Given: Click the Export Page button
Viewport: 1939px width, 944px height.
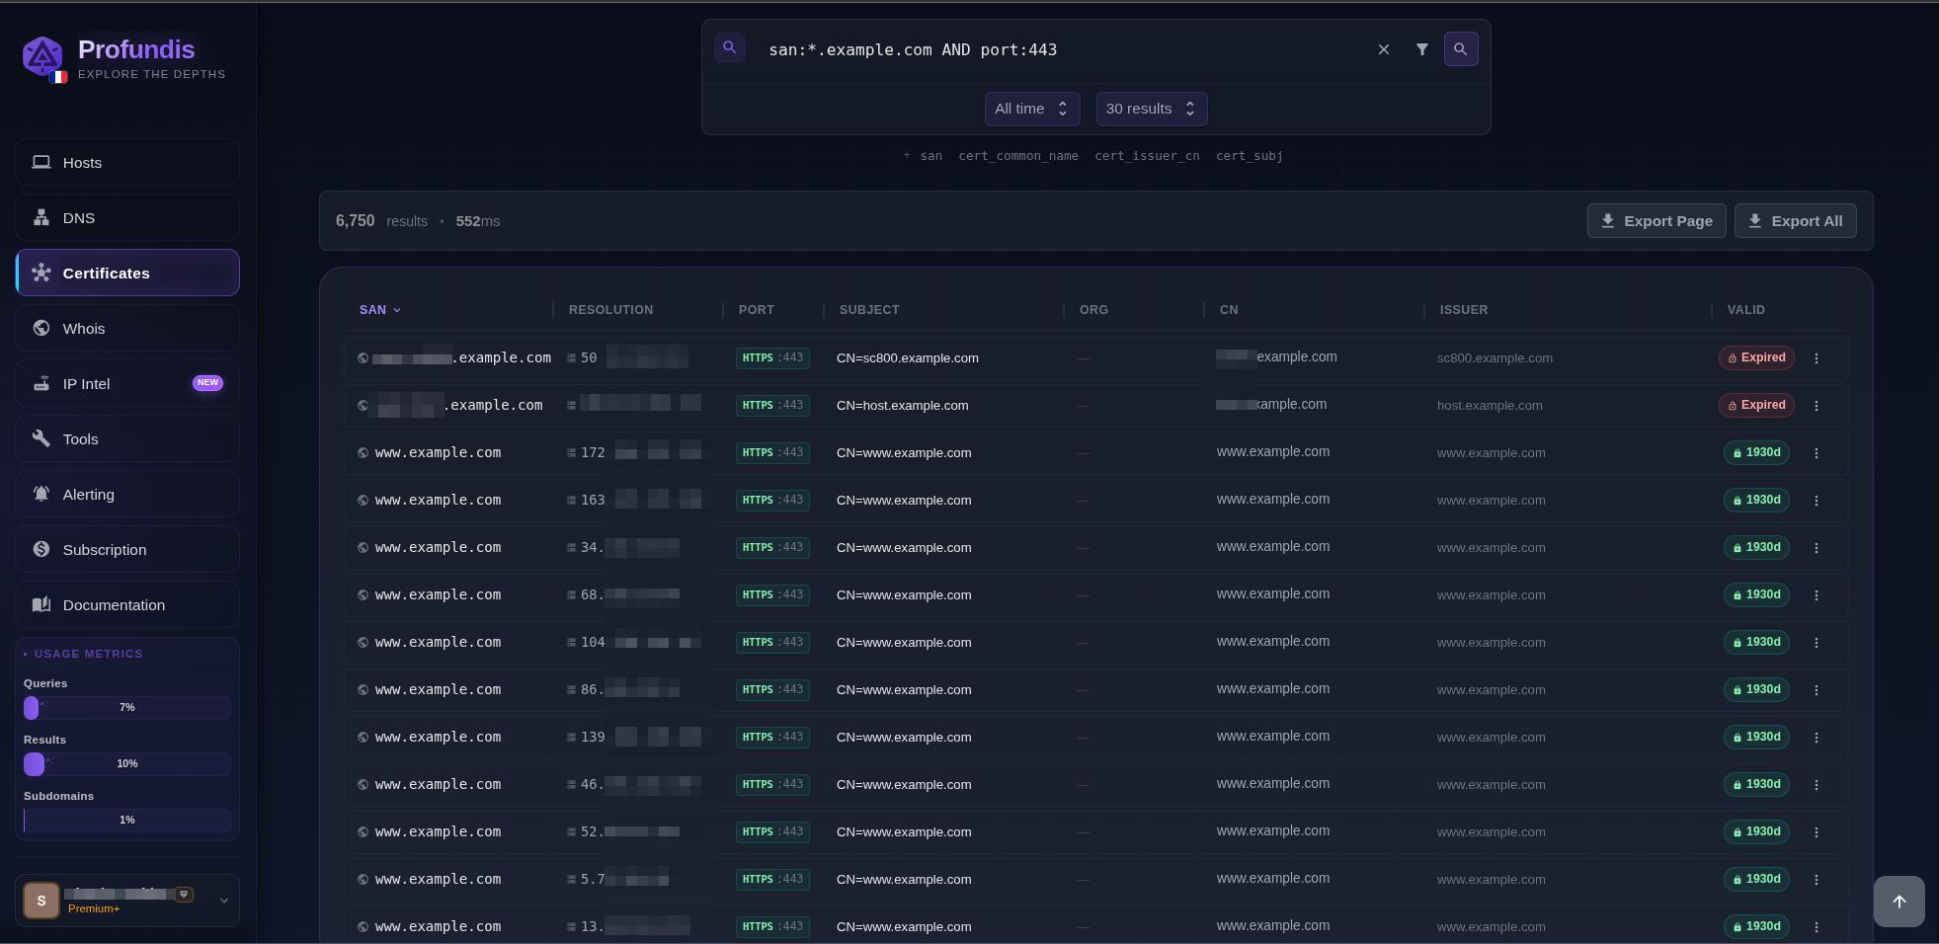Looking at the screenshot, I should [x=1656, y=220].
